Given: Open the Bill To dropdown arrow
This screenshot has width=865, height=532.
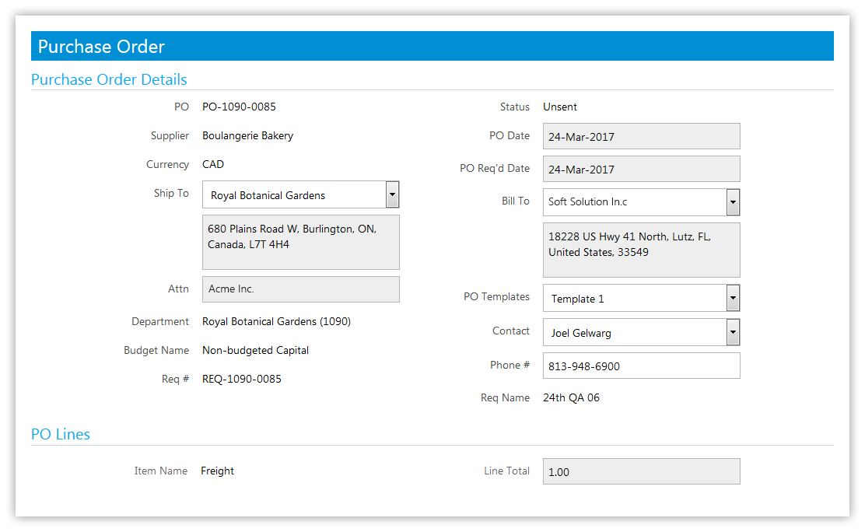Looking at the screenshot, I should click(x=733, y=202).
